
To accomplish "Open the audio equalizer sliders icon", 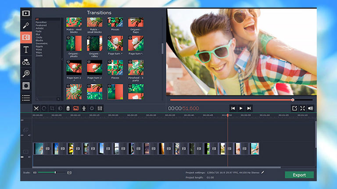I will coord(100,108).
